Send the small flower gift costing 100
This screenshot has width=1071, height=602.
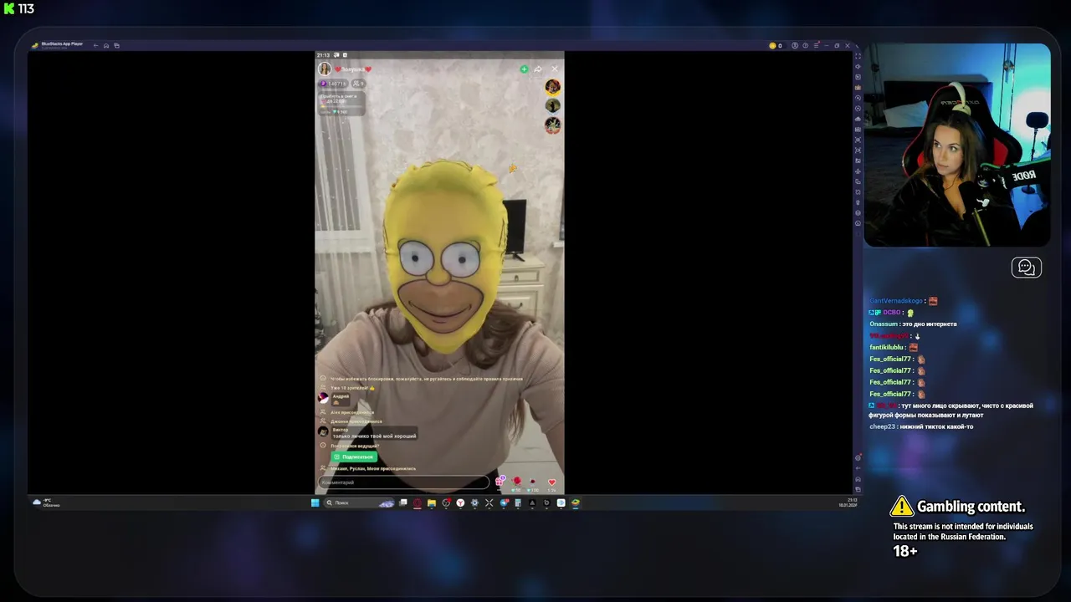[x=534, y=482]
